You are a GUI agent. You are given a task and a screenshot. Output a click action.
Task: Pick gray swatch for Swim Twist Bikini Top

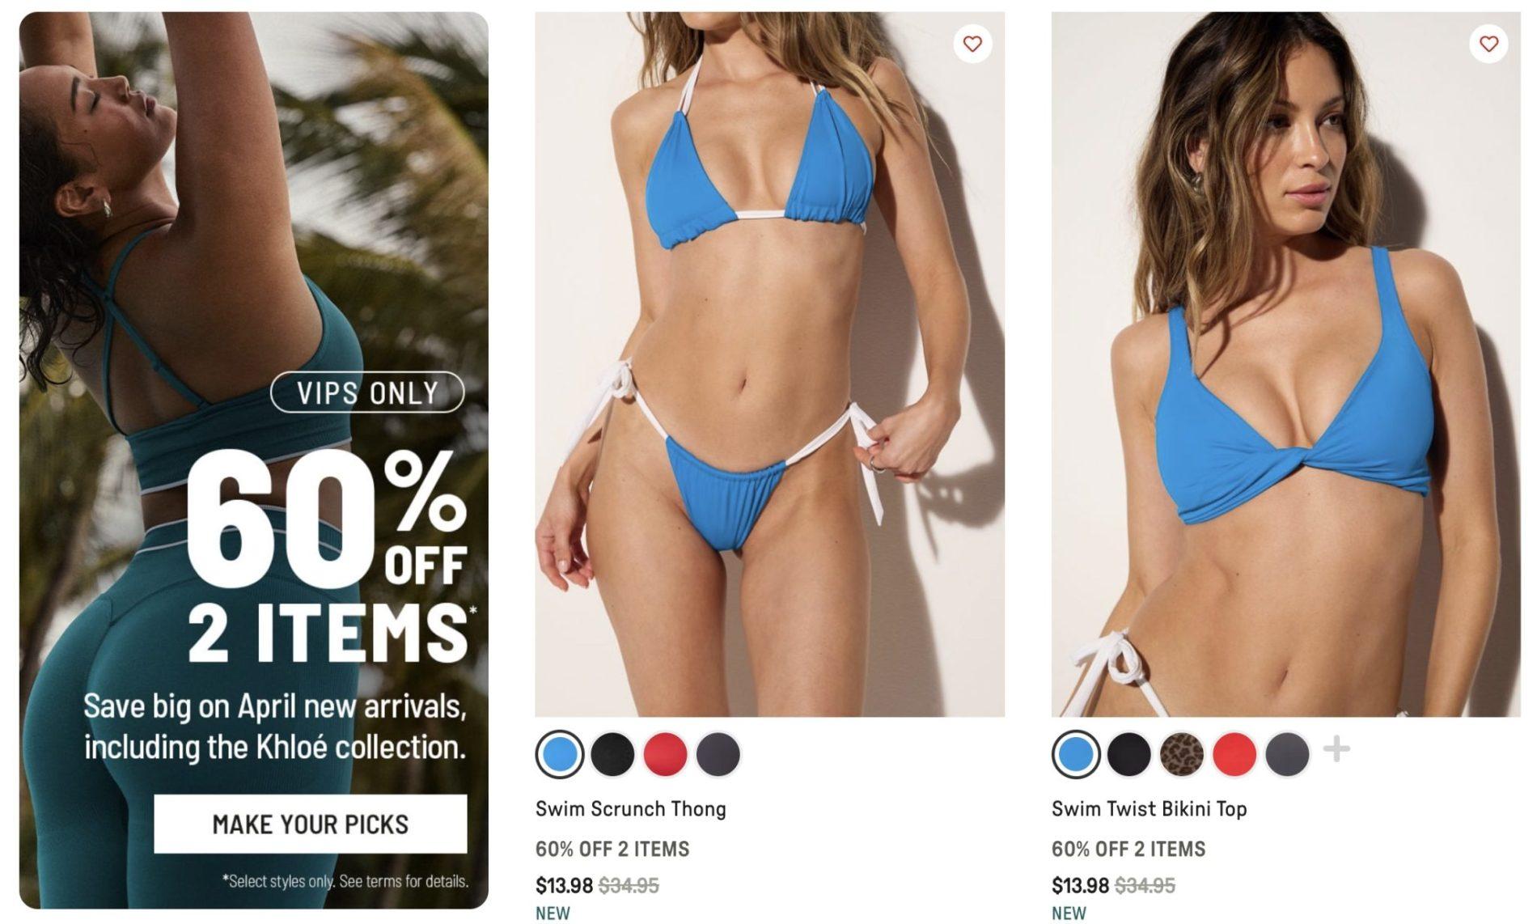(1286, 754)
